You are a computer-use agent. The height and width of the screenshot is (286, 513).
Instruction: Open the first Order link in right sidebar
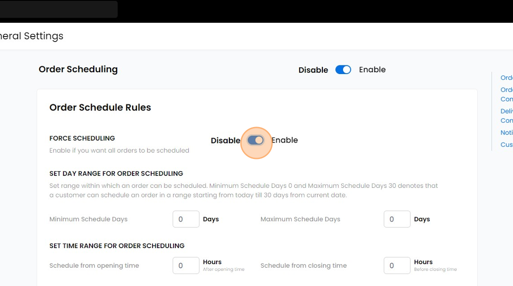pyautogui.click(x=506, y=78)
